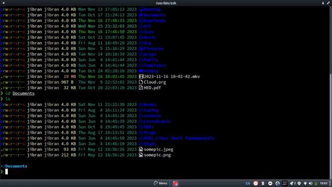Click the file name somepic.jpeg
The width and height of the screenshot is (332, 187).
click(158, 149)
